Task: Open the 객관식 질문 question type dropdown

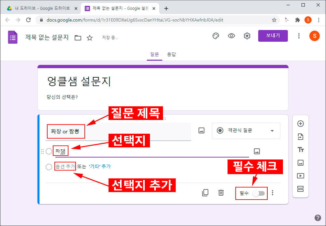Action: point(246,130)
